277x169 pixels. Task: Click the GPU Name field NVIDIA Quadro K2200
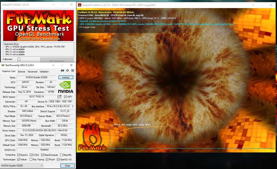[x=37, y=77]
